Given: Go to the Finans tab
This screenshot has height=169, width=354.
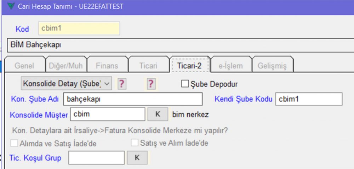Looking at the screenshot, I should point(107,66).
